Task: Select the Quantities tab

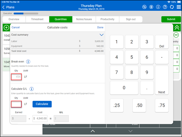Action: click(61, 19)
